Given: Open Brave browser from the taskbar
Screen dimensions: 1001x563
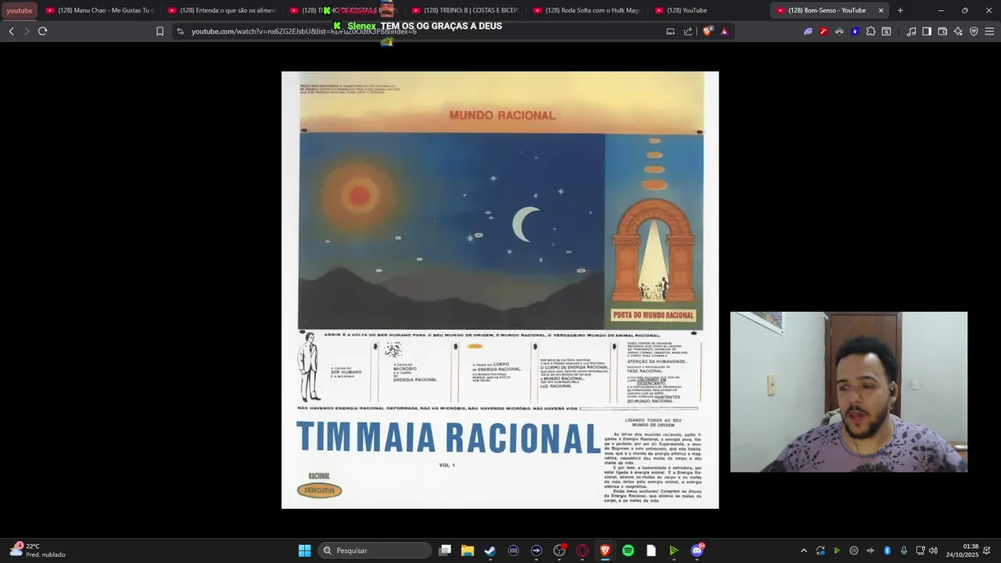Looking at the screenshot, I should (605, 550).
